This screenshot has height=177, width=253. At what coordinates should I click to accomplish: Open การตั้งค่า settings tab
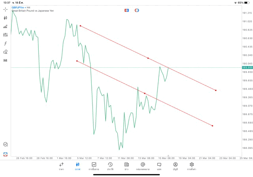pyautogui.click(x=192, y=166)
